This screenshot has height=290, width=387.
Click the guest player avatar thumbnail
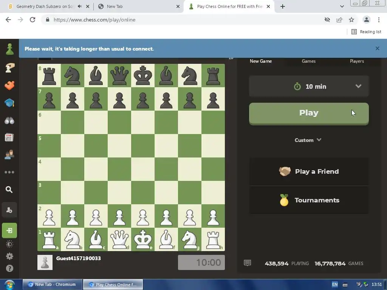45,262
